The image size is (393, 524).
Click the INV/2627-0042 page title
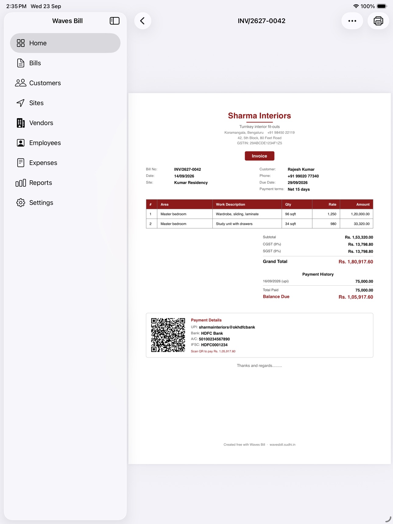tap(261, 21)
